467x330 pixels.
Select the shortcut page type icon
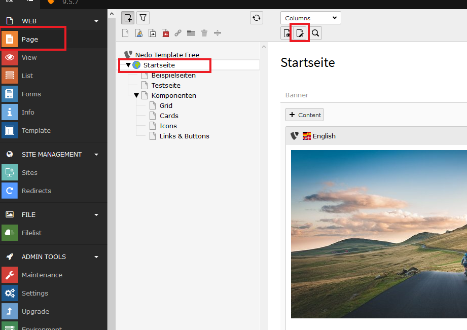152,33
